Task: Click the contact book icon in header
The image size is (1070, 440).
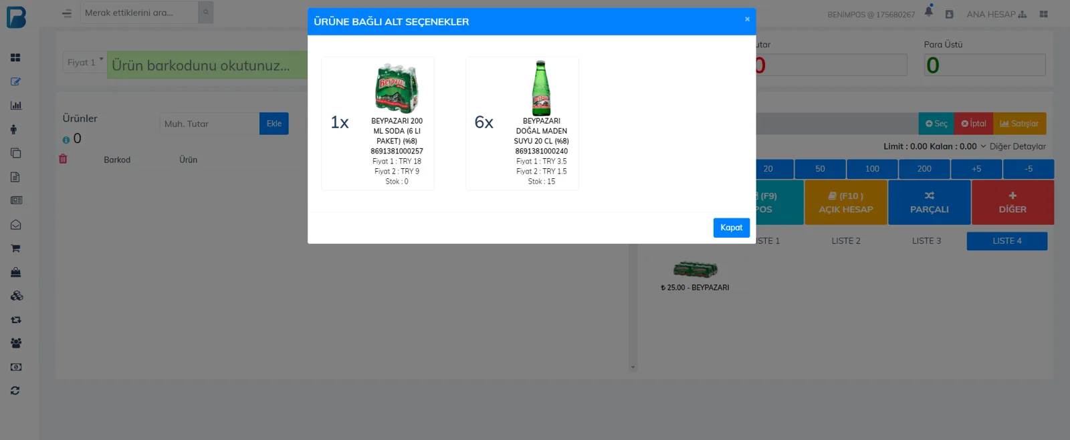Action: 949,14
